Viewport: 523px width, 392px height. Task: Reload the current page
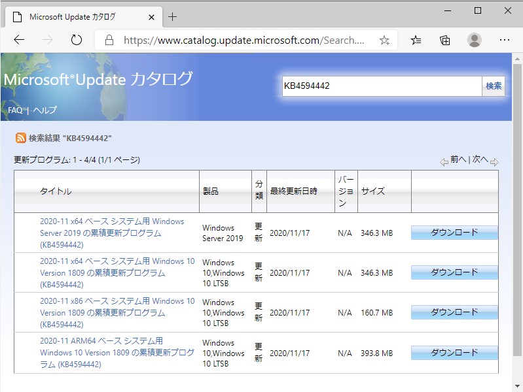coord(77,40)
